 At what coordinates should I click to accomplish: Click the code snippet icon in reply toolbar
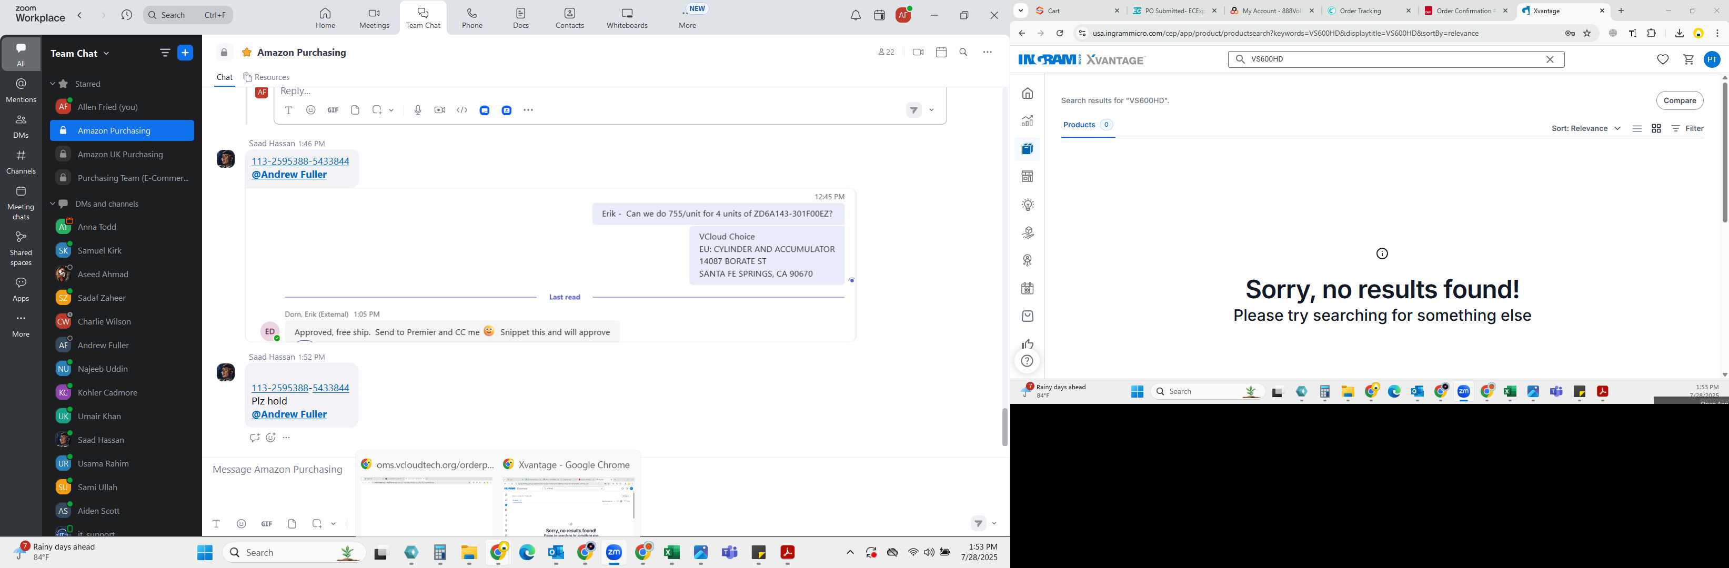pyautogui.click(x=462, y=110)
